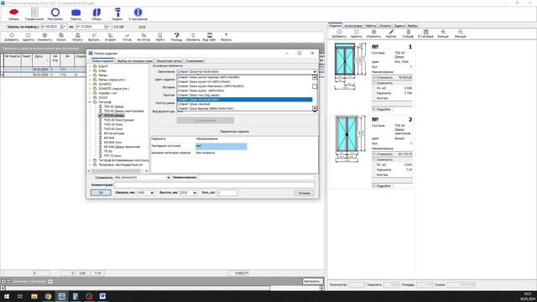Viewport: 537px width, 302px height.
Task: Open Настройки gear icon in main toolbar
Action: (x=55, y=14)
